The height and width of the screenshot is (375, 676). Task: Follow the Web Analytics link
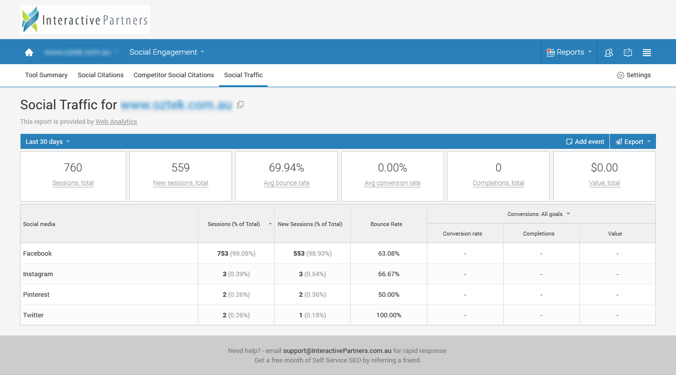click(116, 121)
